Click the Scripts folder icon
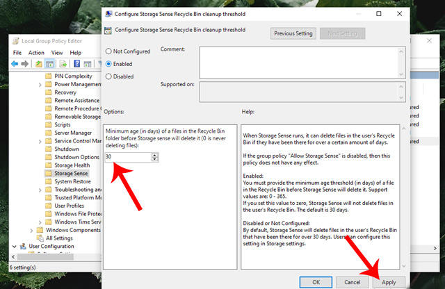Screen dimensions: 445x289 tap(49, 124)
